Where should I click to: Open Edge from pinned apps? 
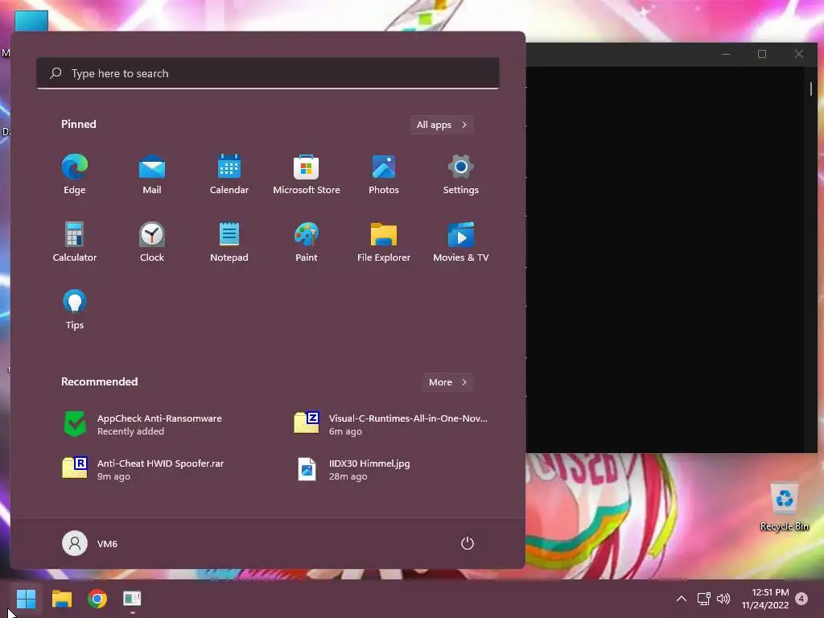click(x=75, y=175)
